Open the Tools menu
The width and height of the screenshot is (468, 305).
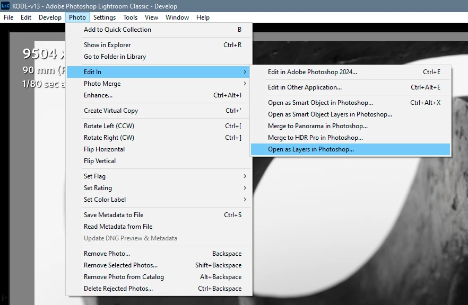130,17
